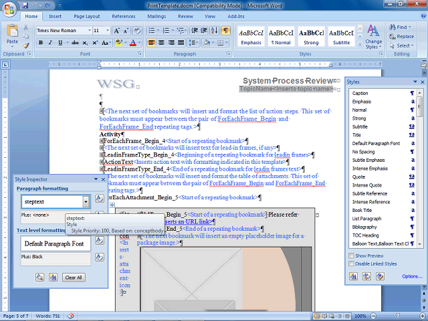Click the Grow Font icon
428x321 pixels.
(116, 30)
